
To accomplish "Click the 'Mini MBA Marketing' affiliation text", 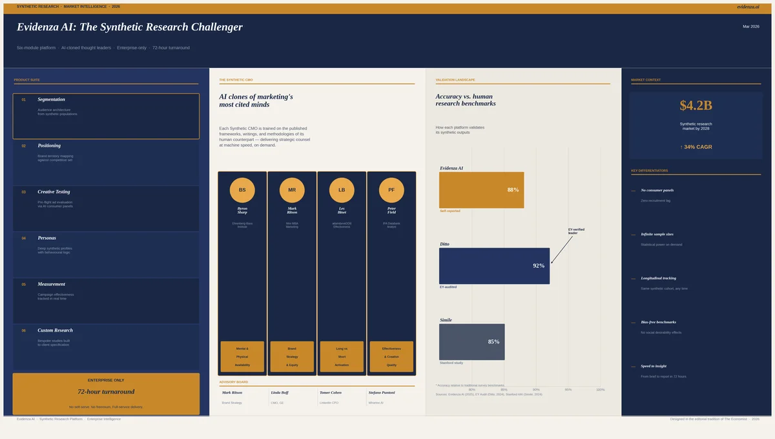I will pos(292,225).
